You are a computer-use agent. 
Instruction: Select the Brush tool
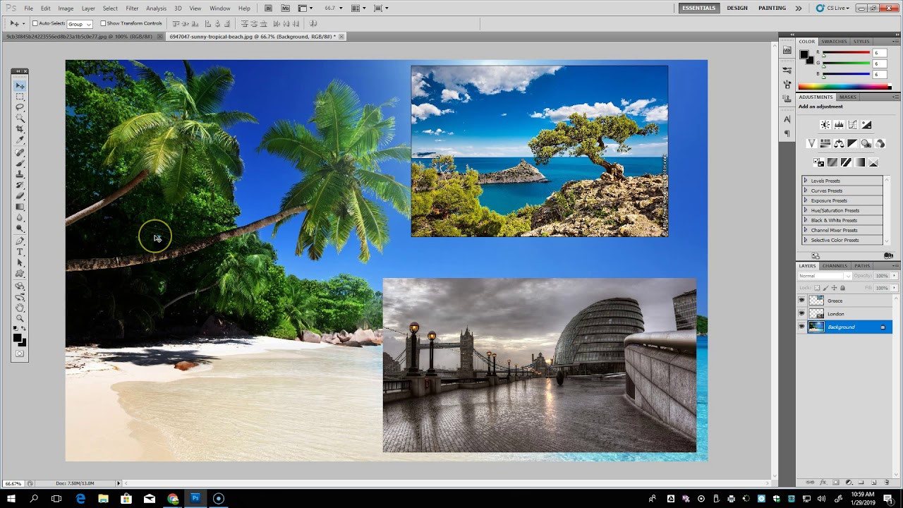pyautogui.click(x=20, y=164)
